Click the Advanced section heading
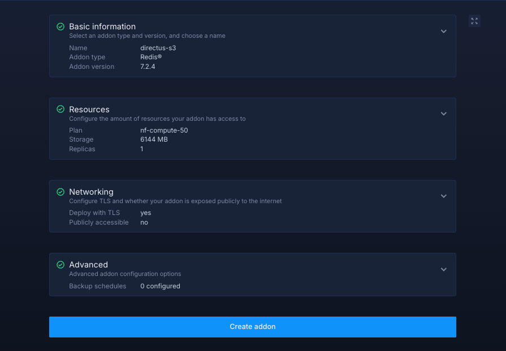 click(x=88, y=265)
